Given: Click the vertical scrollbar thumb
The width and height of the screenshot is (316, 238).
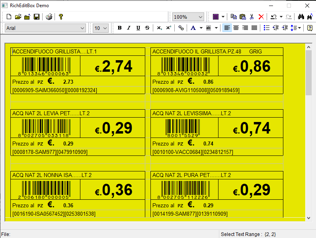Looking at the screenshot, I should click(308, 73).
